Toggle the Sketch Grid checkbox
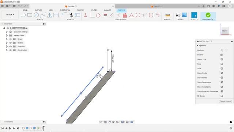Image resolution: width=234 pixels, height=132 pixels. click(222, 59)
